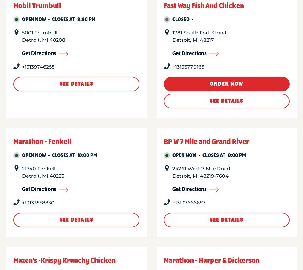Click the arrow next to Marathon - Fenkell's Get Directions

pos(64,190)
